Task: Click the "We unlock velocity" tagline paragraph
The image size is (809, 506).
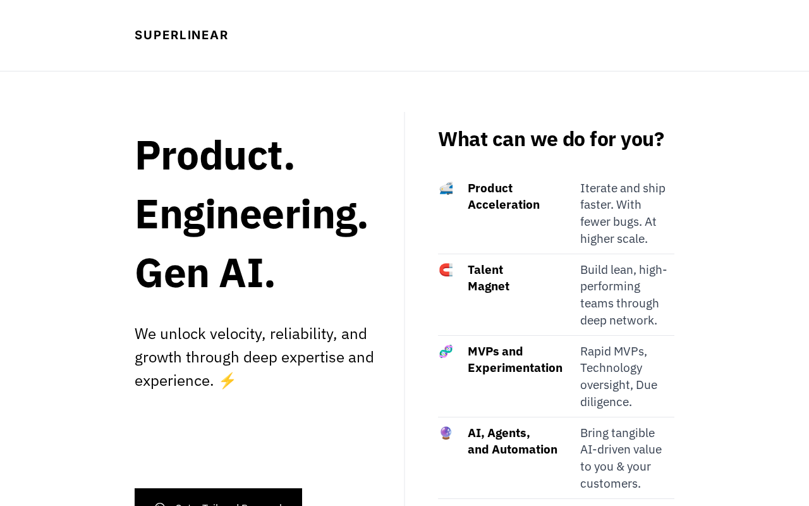Action: pyautogui.click(x=254, y=357)
